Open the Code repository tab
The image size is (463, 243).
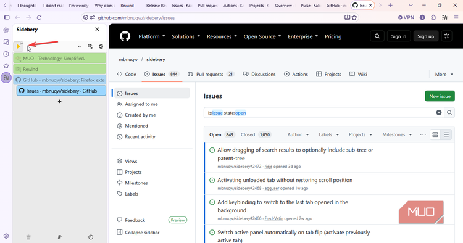(127, 74)
